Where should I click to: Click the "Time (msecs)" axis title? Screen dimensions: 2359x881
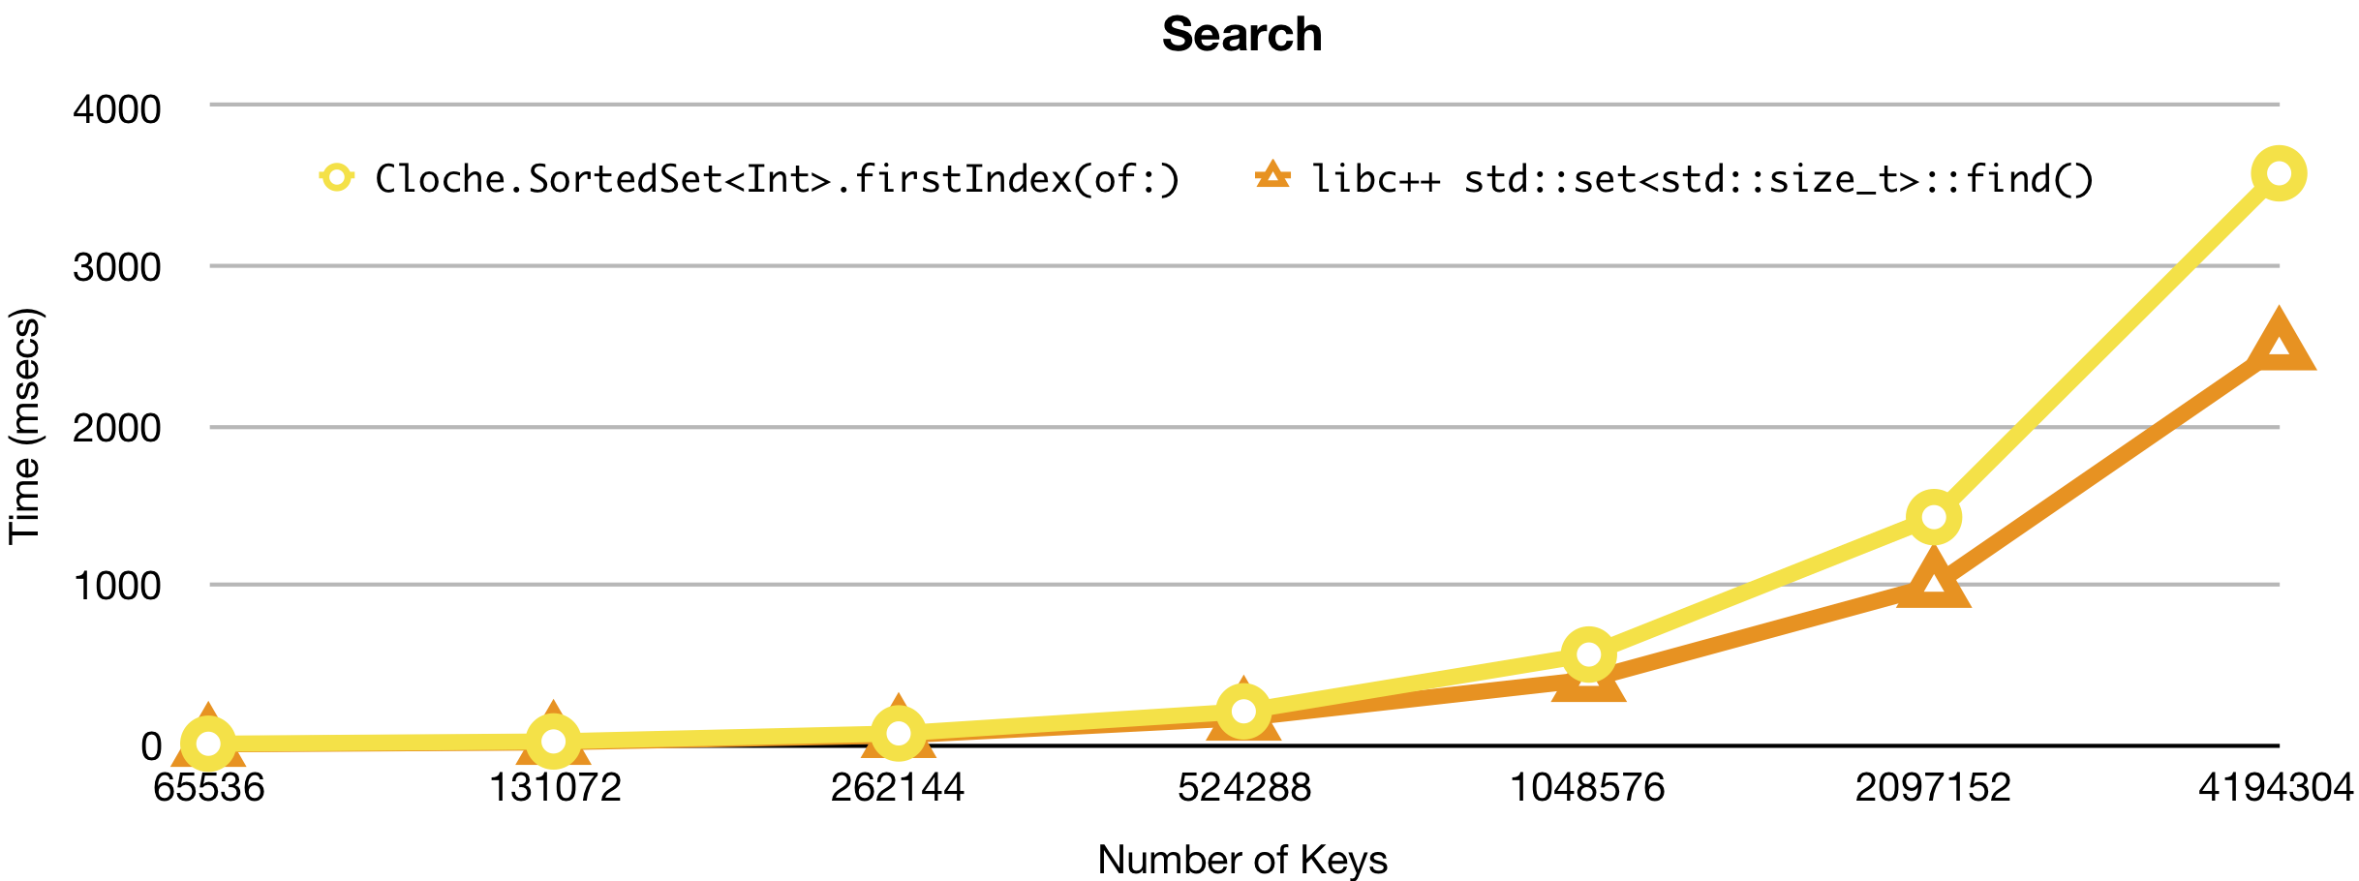[24, 426]
